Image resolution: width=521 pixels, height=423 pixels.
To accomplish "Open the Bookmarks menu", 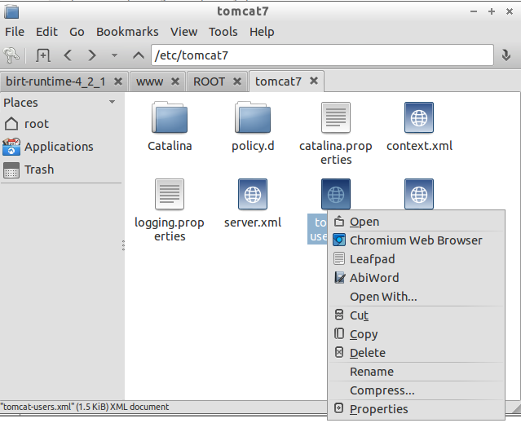I will click(x=127, y=32).
